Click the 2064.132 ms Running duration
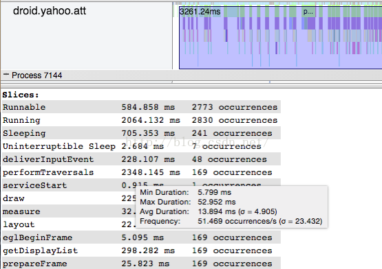 click(x=151, y=120)
